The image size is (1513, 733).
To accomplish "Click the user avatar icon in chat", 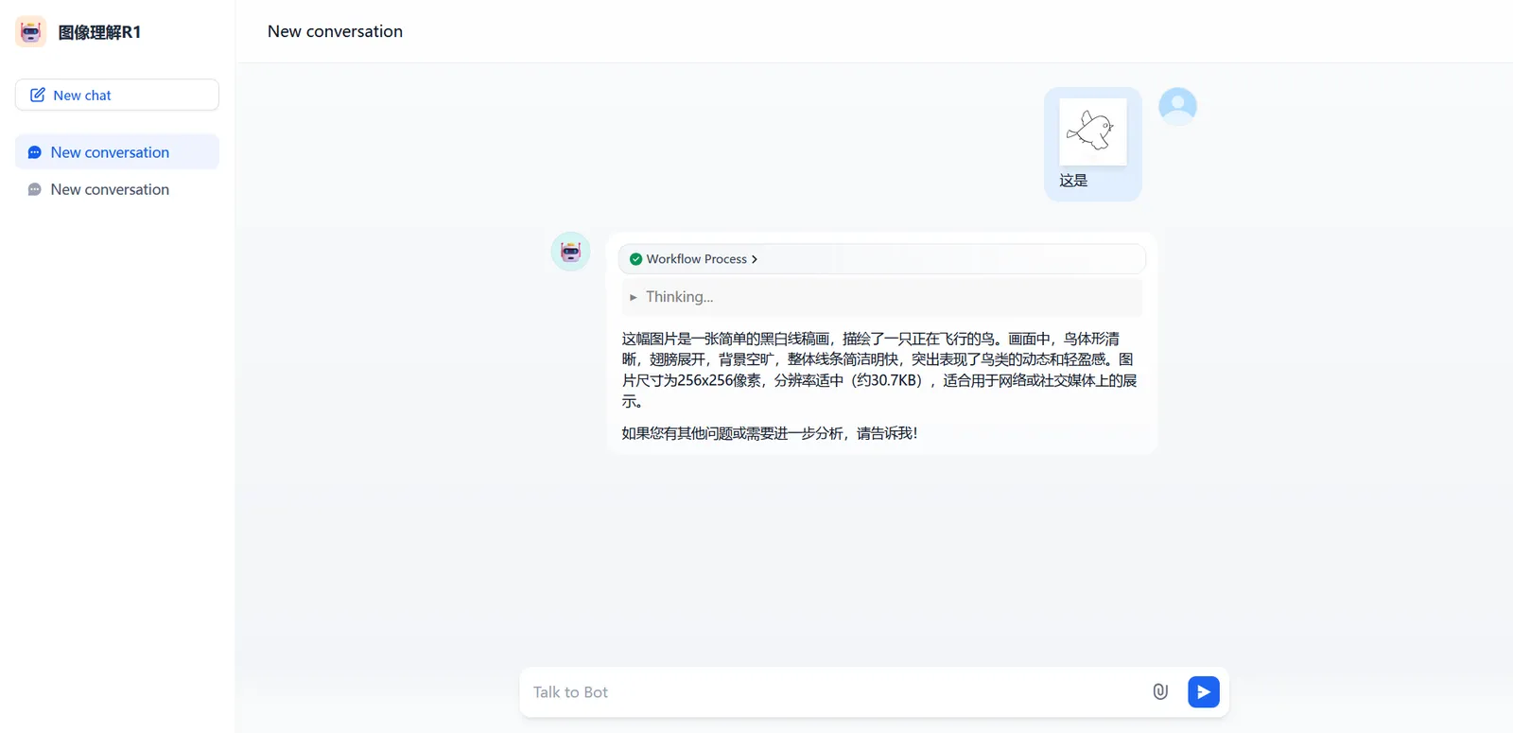I will pos(1177,106).
